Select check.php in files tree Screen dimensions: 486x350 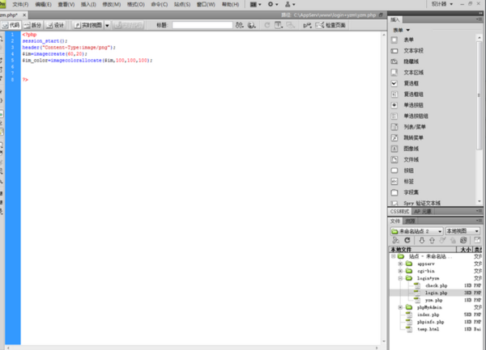click(436, 285)
